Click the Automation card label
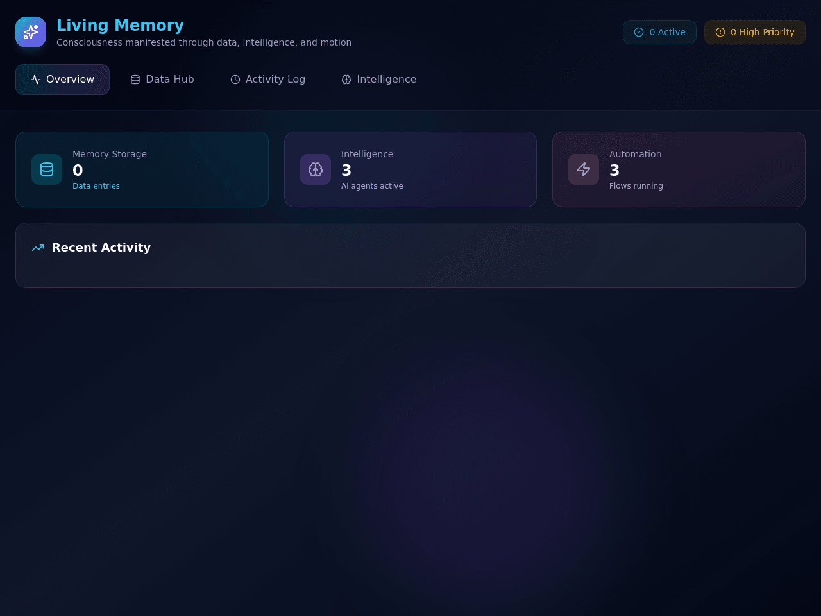Viewport: 821px width, 616px height. pyautogui.click(x=635, y=154)
